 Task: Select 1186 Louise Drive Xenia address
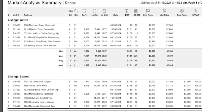(x=36, y=86)
